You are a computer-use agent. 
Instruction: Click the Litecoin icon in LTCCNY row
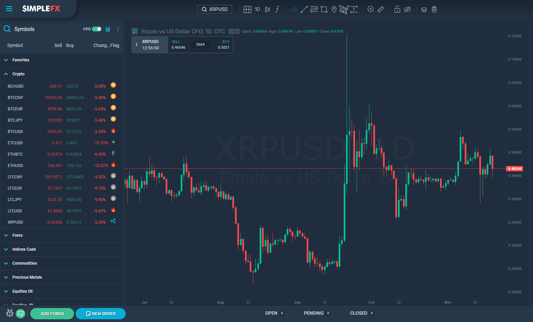tap(113, 176)
